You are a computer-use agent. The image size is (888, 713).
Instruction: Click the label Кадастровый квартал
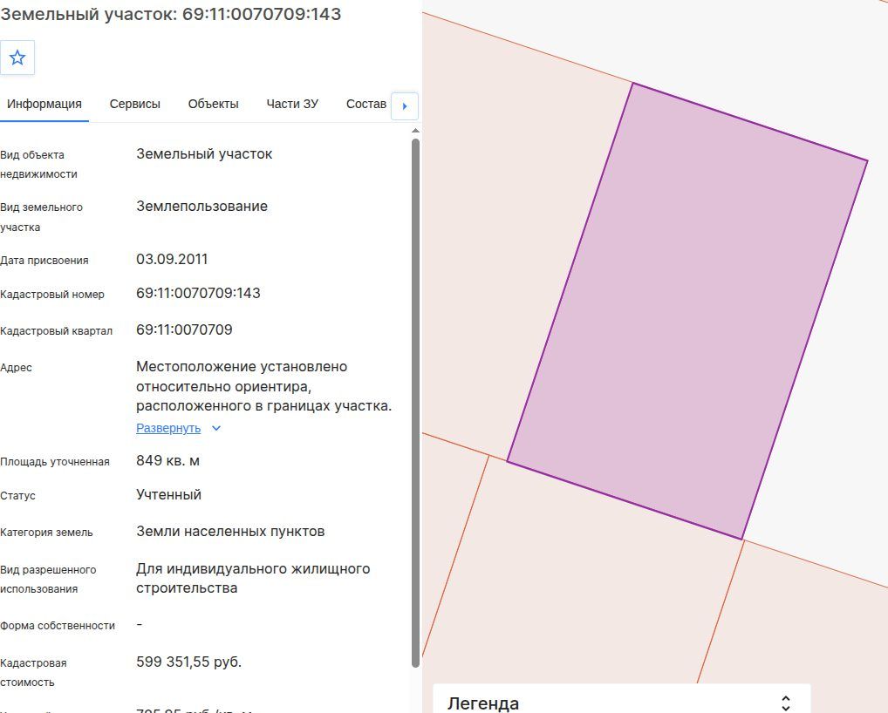click(56, 331)
